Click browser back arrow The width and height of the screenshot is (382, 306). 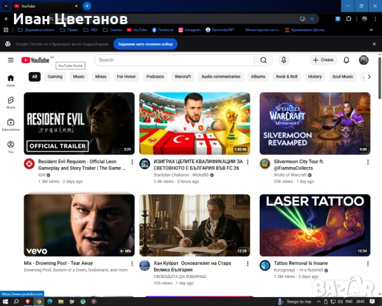coord(6,18)
